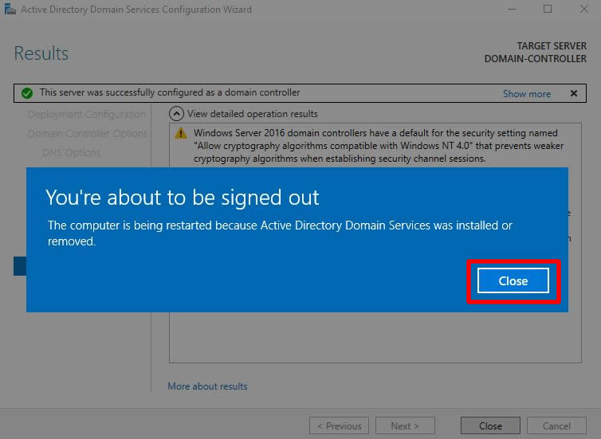601x439 pixels.
Task: Click the Cancel button at bottom right
Action: [x=557, y=425]
